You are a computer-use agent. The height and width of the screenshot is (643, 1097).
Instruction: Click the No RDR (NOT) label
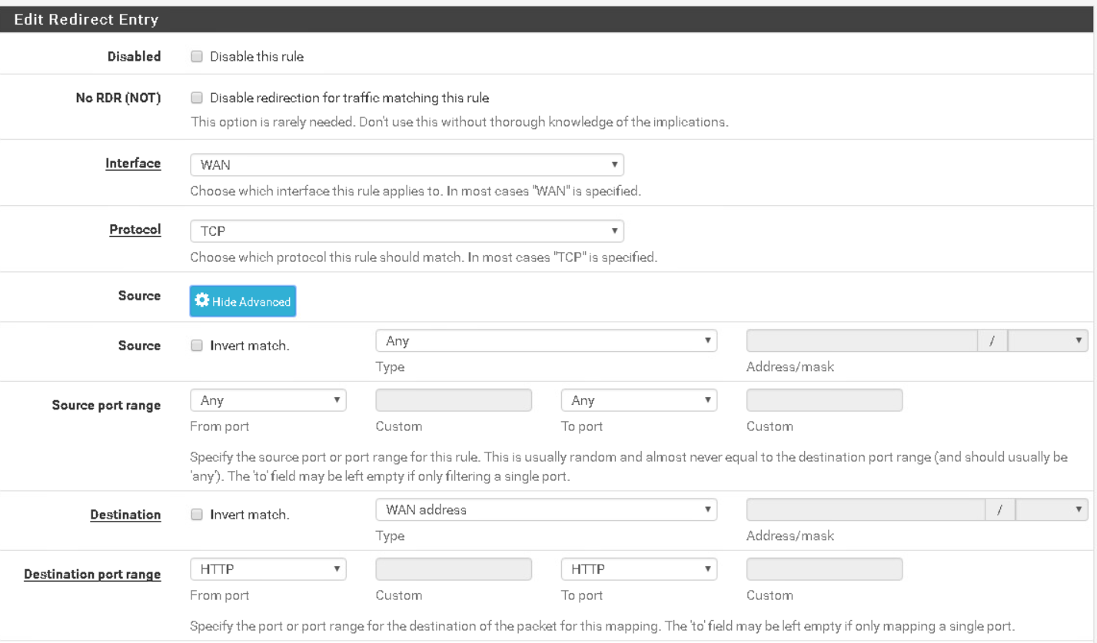(x=117, y=98)
